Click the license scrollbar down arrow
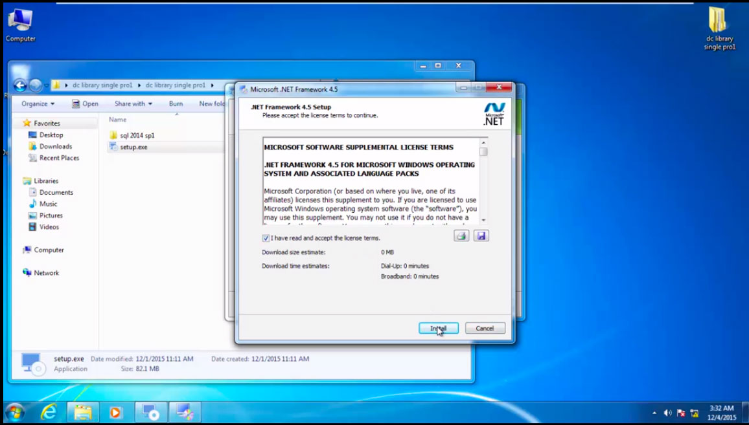This screenshot has width=749, height=425. click(483, 220)
